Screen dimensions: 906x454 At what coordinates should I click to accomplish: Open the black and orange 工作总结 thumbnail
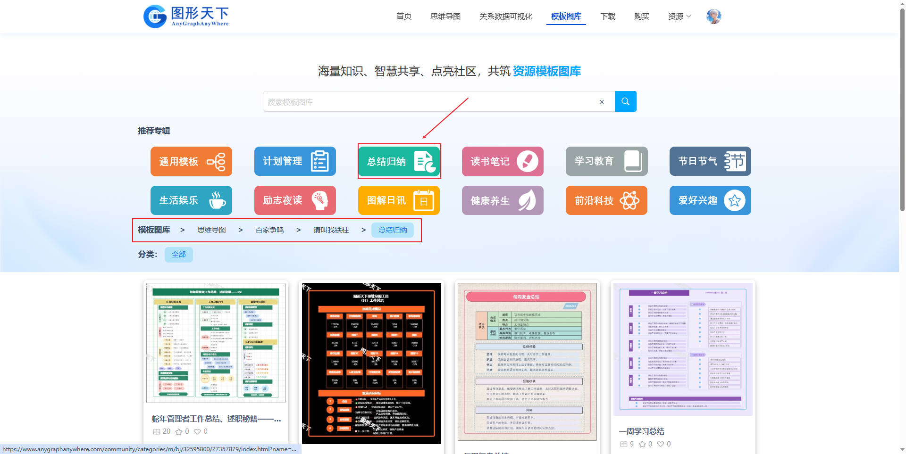pos(371,363)
